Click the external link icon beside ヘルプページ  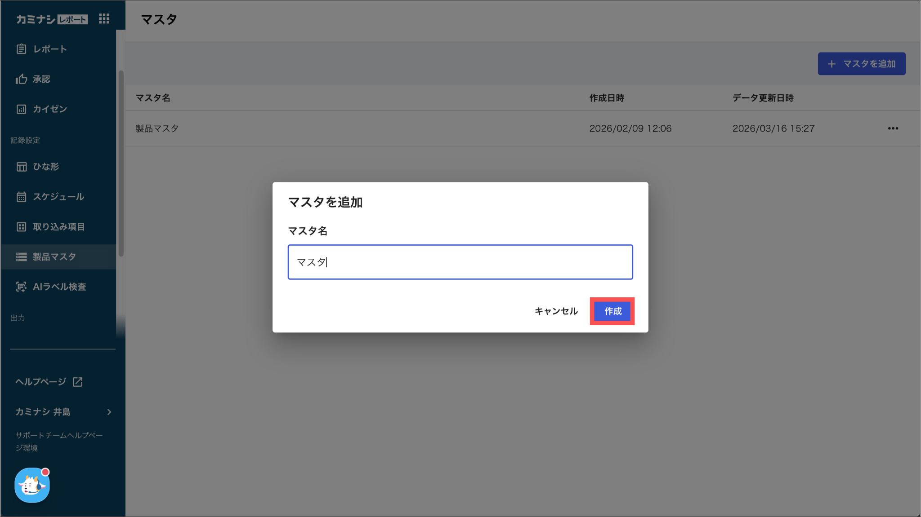pyautogui.click(x=78, y=382)
